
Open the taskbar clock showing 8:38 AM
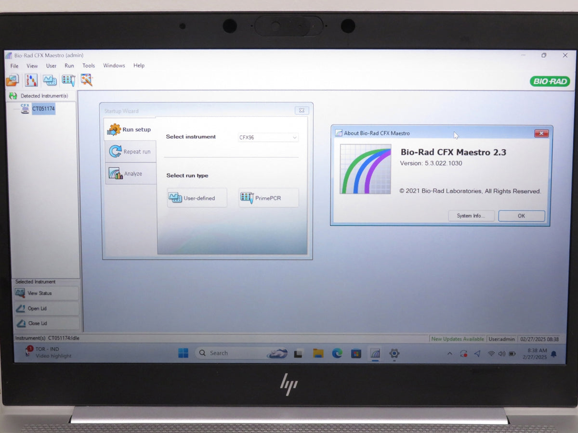point(535,354)
